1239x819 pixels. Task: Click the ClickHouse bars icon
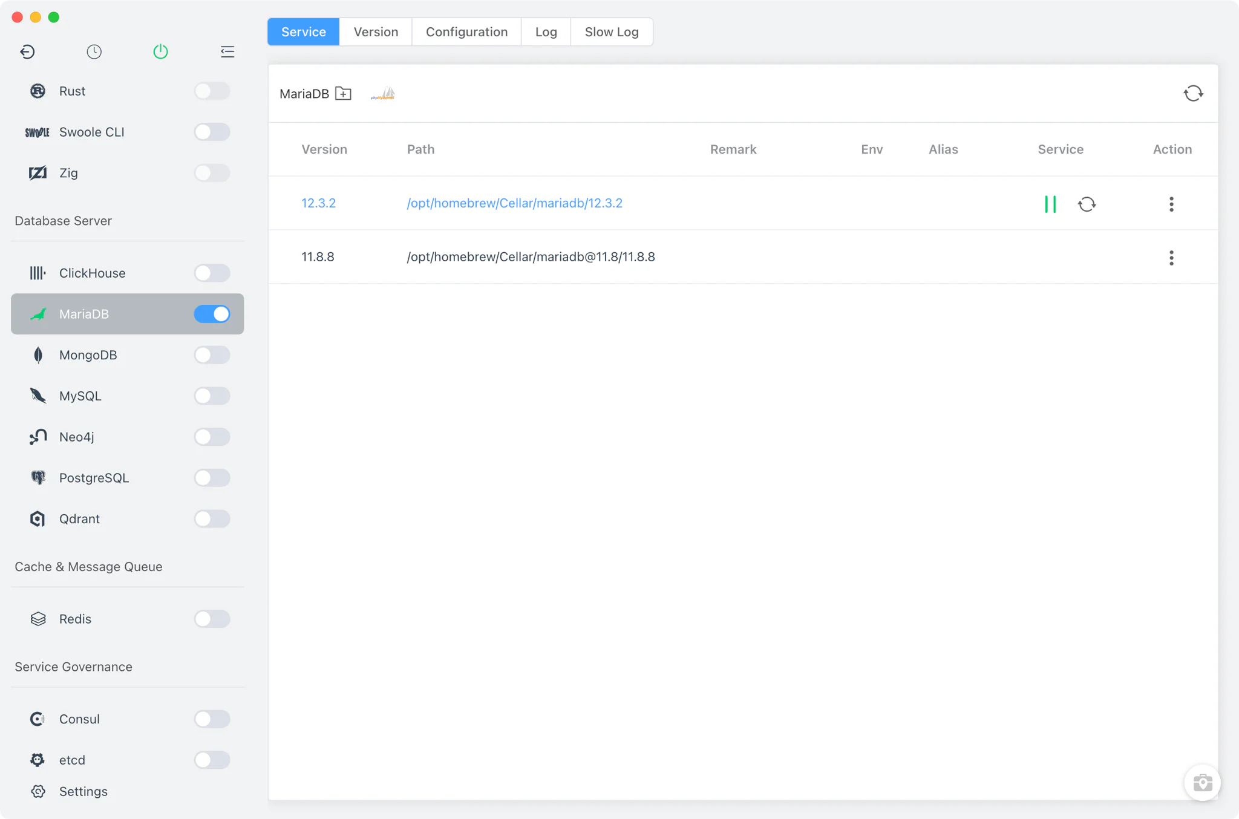pyautogui.click(x=38, y=273)
